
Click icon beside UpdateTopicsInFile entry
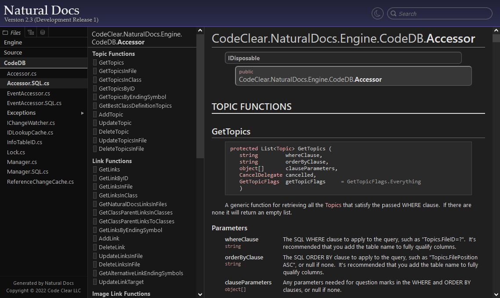(x=95, y=140)
